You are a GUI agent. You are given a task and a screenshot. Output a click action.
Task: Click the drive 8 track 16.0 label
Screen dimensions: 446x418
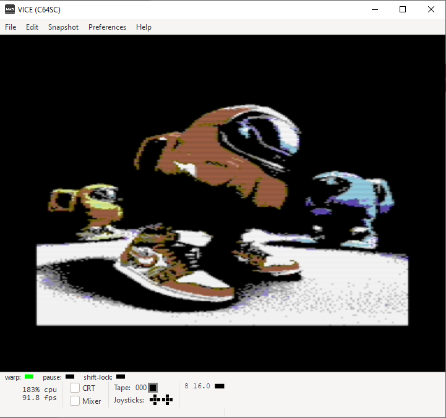click(202, 386)
